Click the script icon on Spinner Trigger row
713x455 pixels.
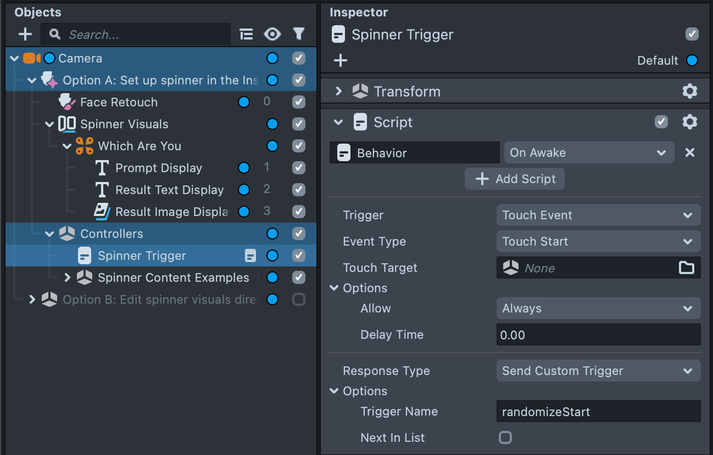[250, 255]
